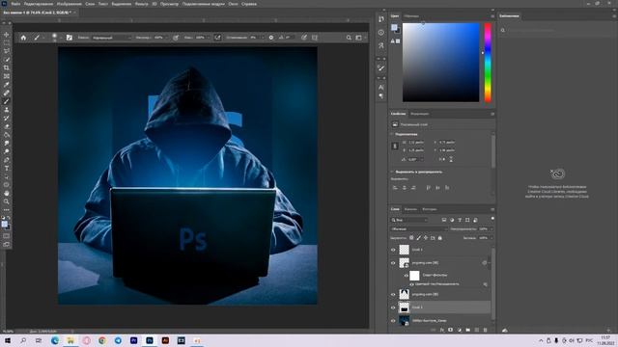Select the Clone Stamp tool
The width and height of the screenshot is (618, 347).
[x=7, y=110]
